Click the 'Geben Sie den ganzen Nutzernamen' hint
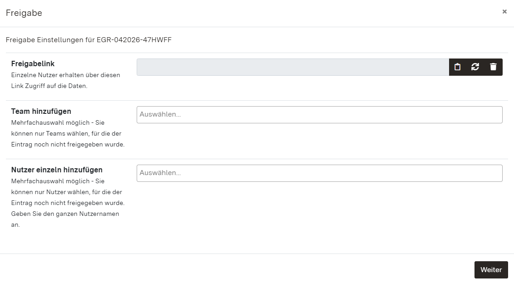 click(x=65, y=214)
